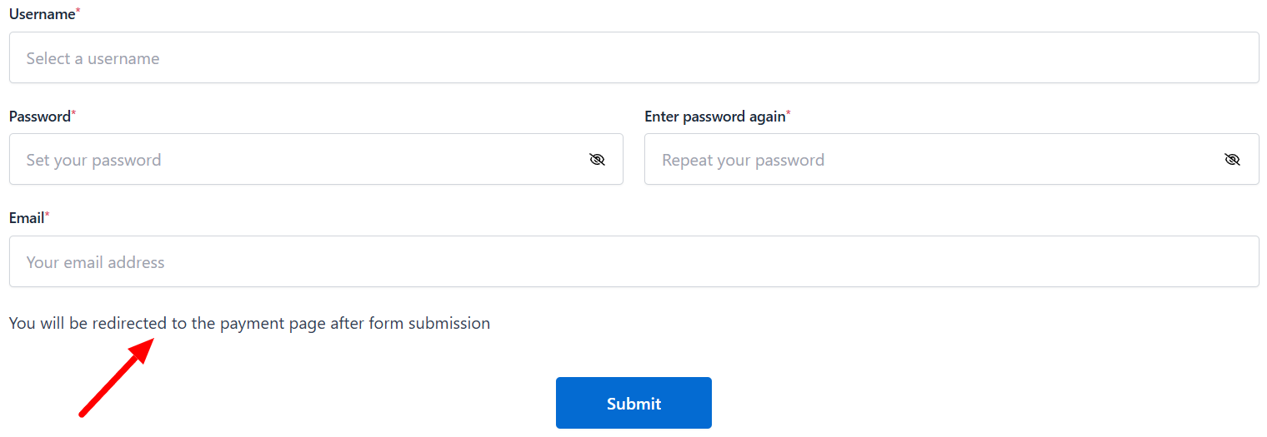Image resolution: width=1267 pixels, height=437 pixels.
Task: Click the 'Enter password again' label
Action: 714,117
